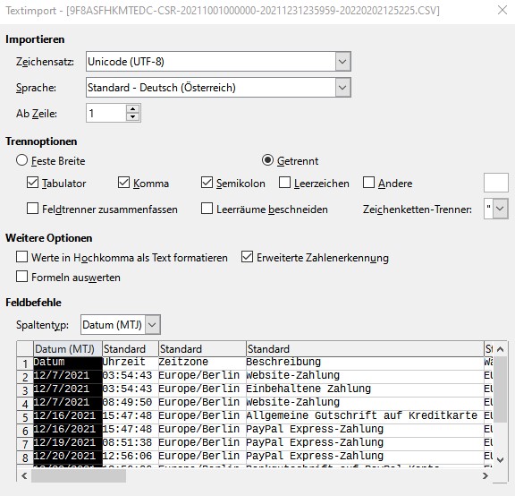Click the '12/20/2021' date cell
Screen dimensions: 515x496
pos(68,457)
